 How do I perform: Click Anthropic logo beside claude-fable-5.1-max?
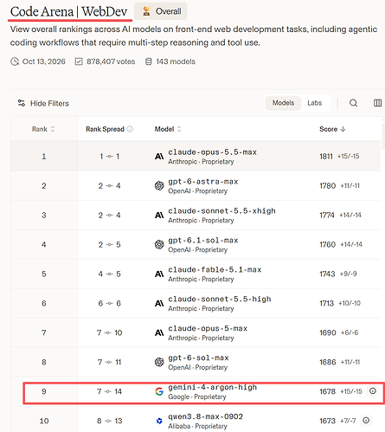(159, 274)
